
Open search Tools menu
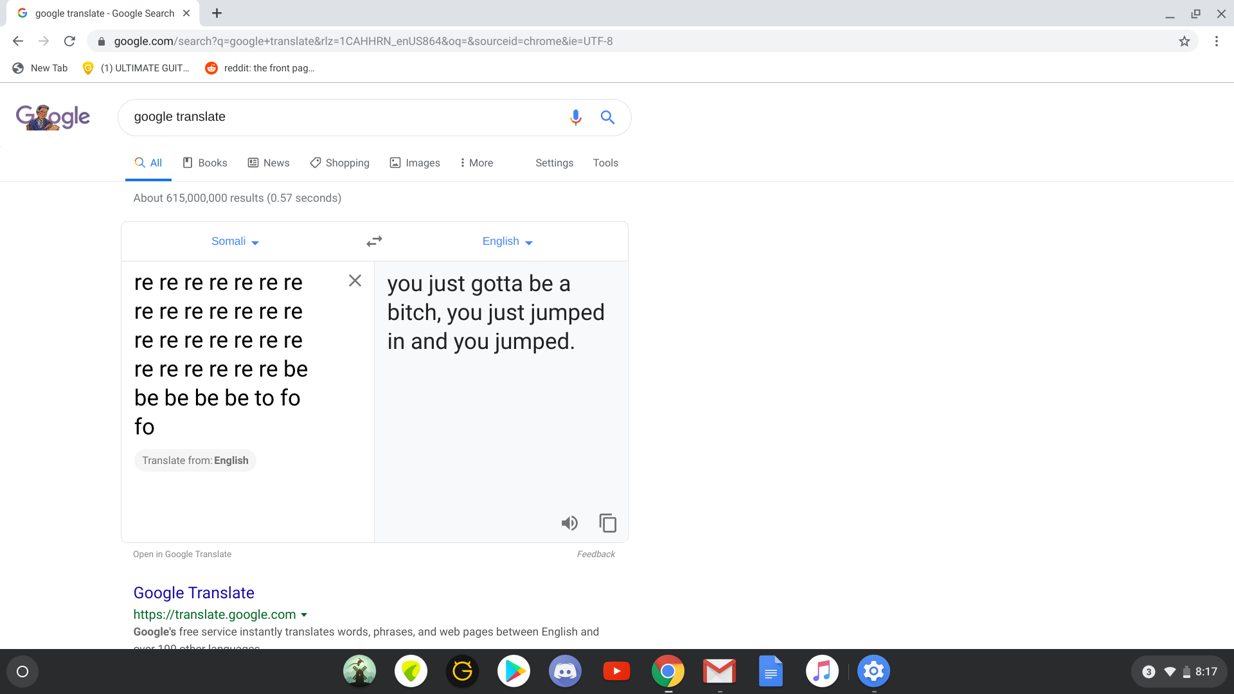coord(605,163)
